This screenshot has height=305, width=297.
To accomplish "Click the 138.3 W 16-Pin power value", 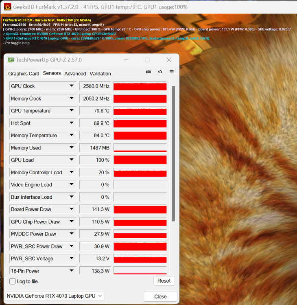I will point(95,270).
